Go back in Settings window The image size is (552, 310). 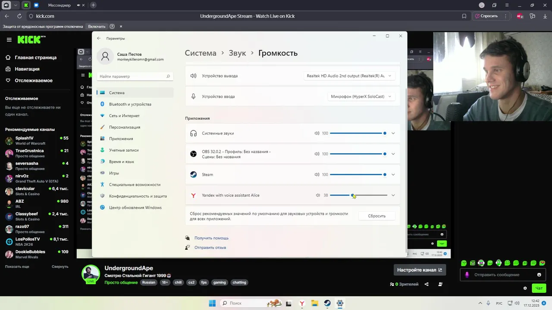[99, 38]
